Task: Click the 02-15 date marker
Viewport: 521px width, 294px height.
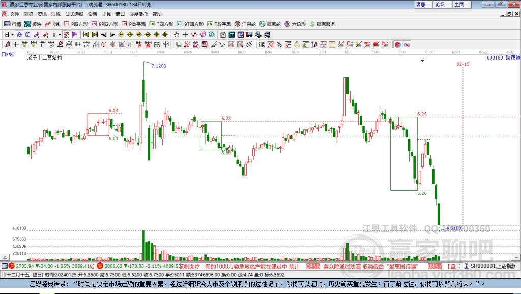Action: pos(463,64)
